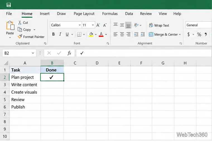
Task: Open the font size 11 dropdown
Action: tap(93, 25)
